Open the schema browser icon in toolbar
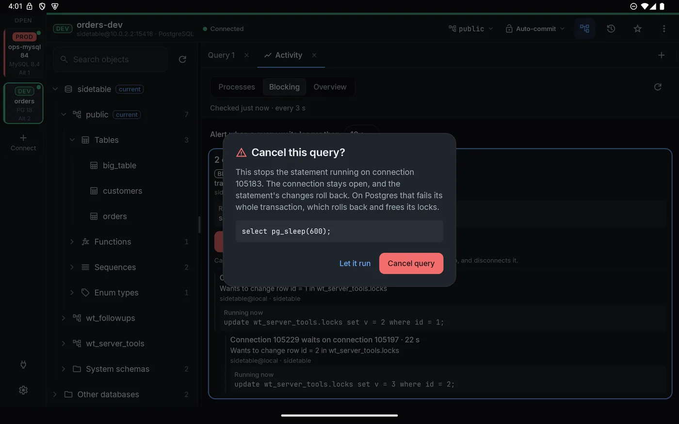The image size is (679, 424). coord(584,29)
